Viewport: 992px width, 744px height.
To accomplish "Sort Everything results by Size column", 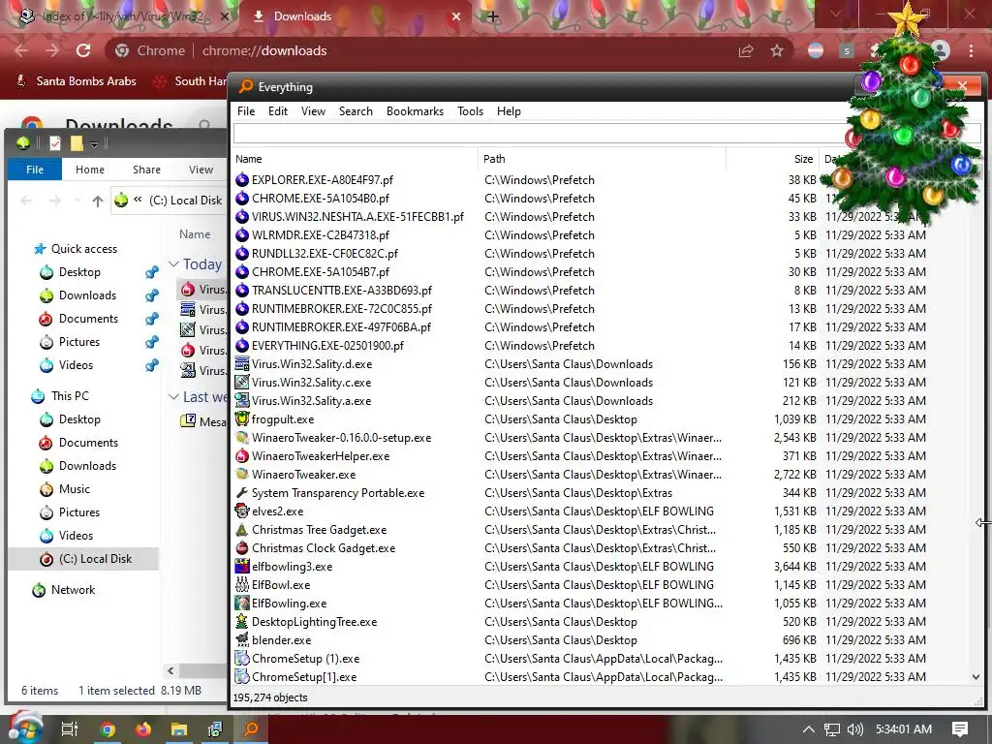I will click(772, 159).
